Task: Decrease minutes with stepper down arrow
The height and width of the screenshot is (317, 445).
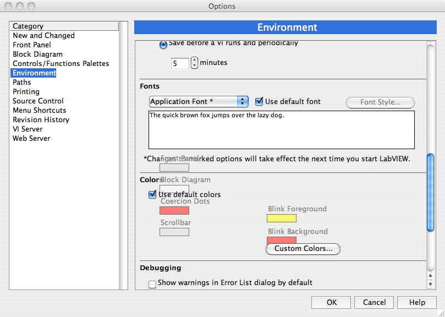Action: pyautogui.click(x=194, y=65)
